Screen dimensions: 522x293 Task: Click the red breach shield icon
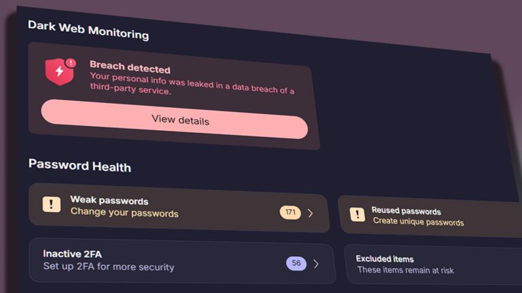click(59, 71)
